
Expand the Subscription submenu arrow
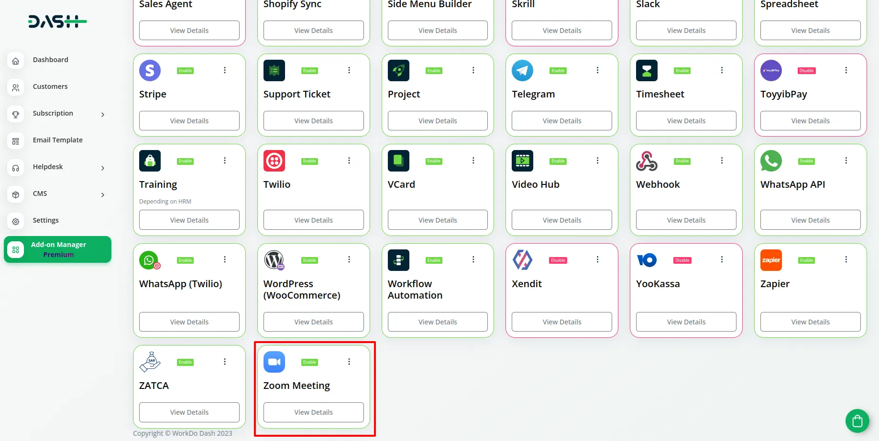103,115
